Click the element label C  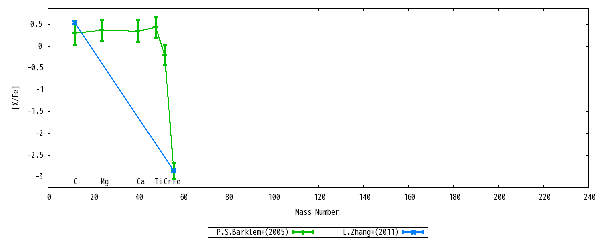75,182
